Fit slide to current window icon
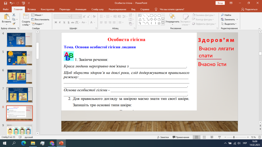The height and width of the screenshot is (147, 262). coord(259,137)
